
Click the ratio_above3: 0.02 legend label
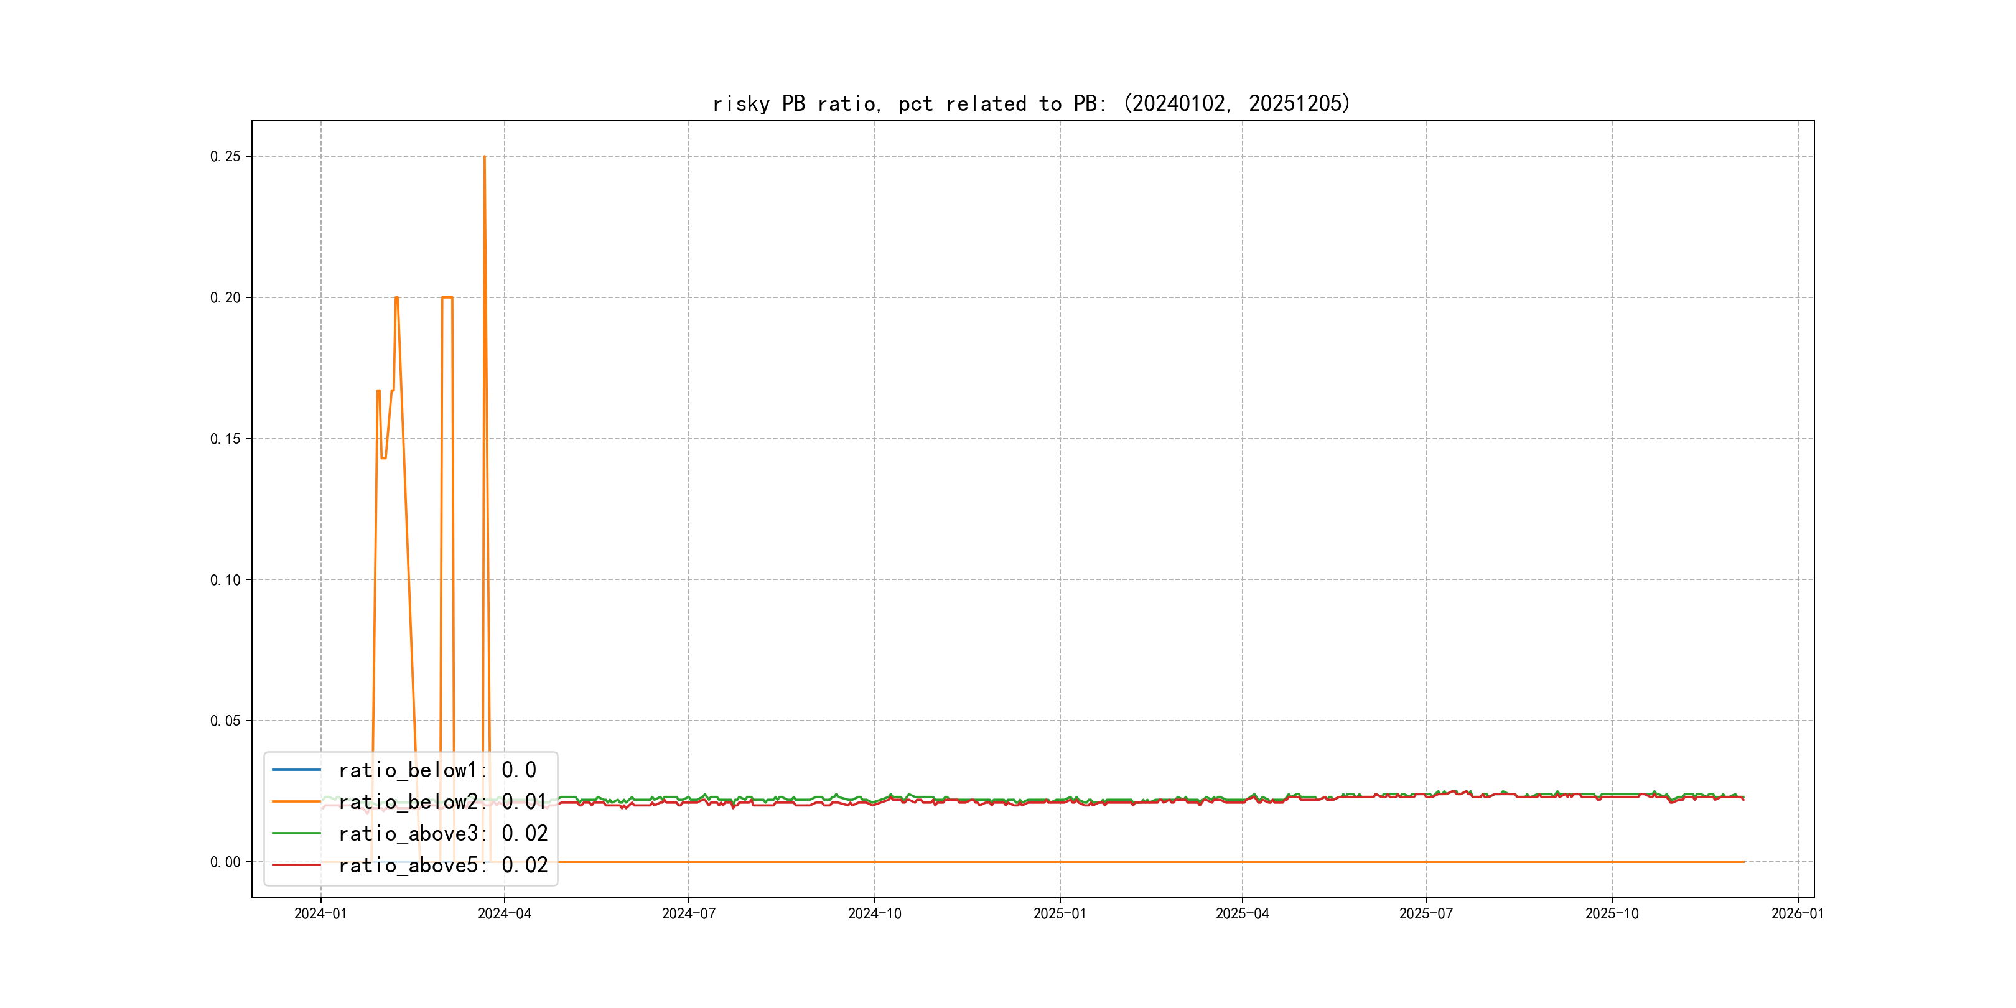click(442, 834)
